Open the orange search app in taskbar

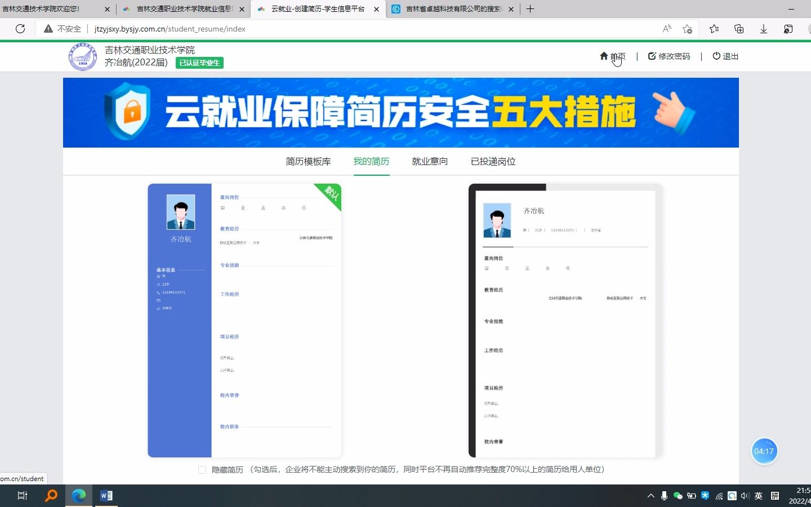tap(51, 496)
